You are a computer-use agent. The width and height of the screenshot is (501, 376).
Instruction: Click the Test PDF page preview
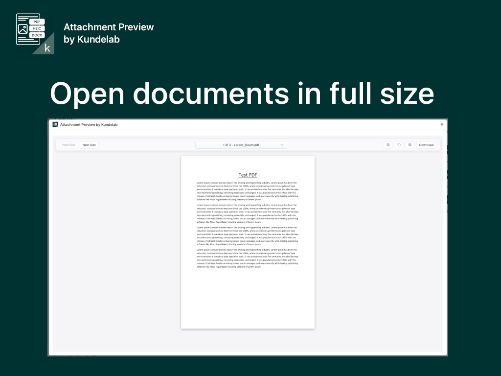pos(248,242)
